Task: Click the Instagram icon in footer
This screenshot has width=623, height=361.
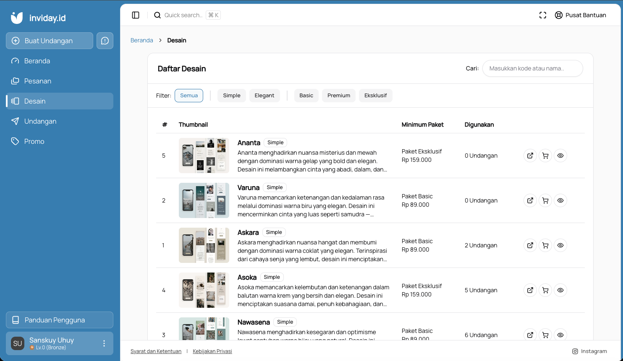Action: pos(575,351)
